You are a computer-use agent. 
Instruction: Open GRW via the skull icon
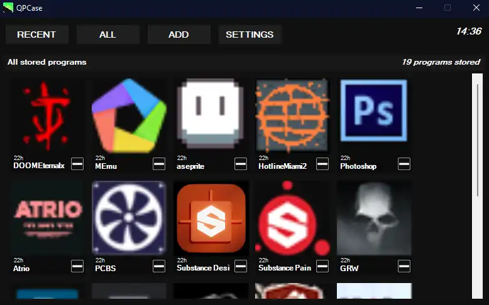pos(374,218)
